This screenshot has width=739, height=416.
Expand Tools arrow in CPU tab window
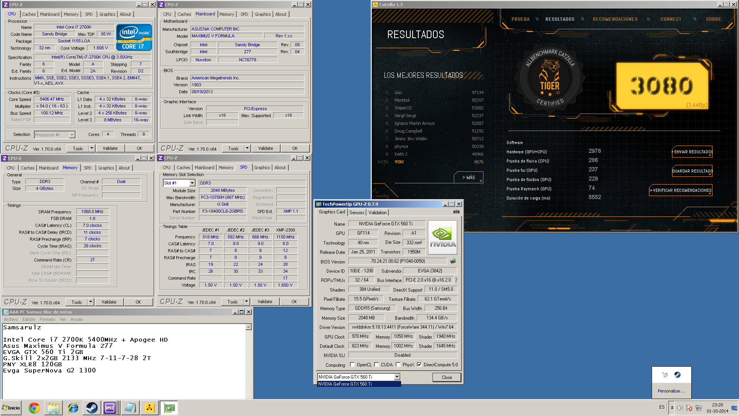click(x=92, y=148)
